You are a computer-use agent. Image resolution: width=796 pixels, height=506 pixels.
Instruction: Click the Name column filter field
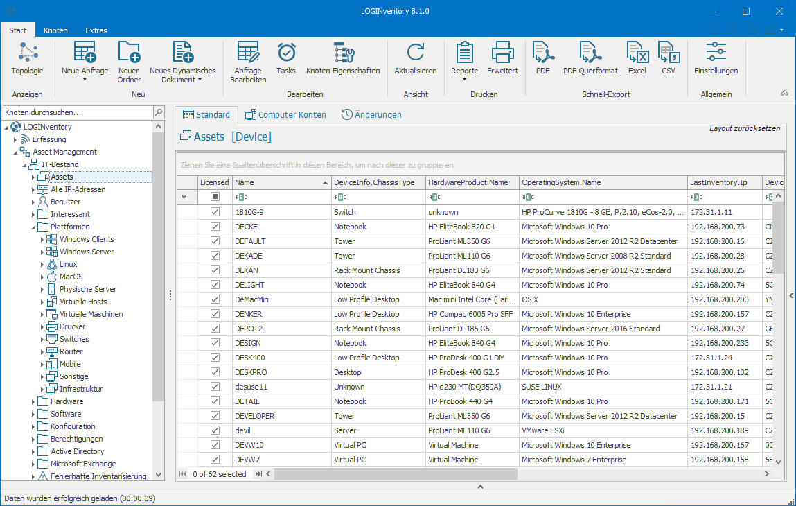pos(281,197)
